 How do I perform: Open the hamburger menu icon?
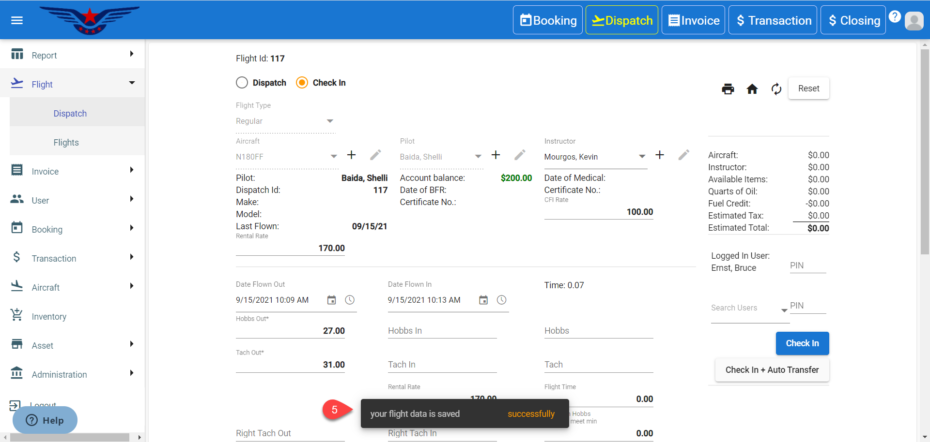click(17, 20)
